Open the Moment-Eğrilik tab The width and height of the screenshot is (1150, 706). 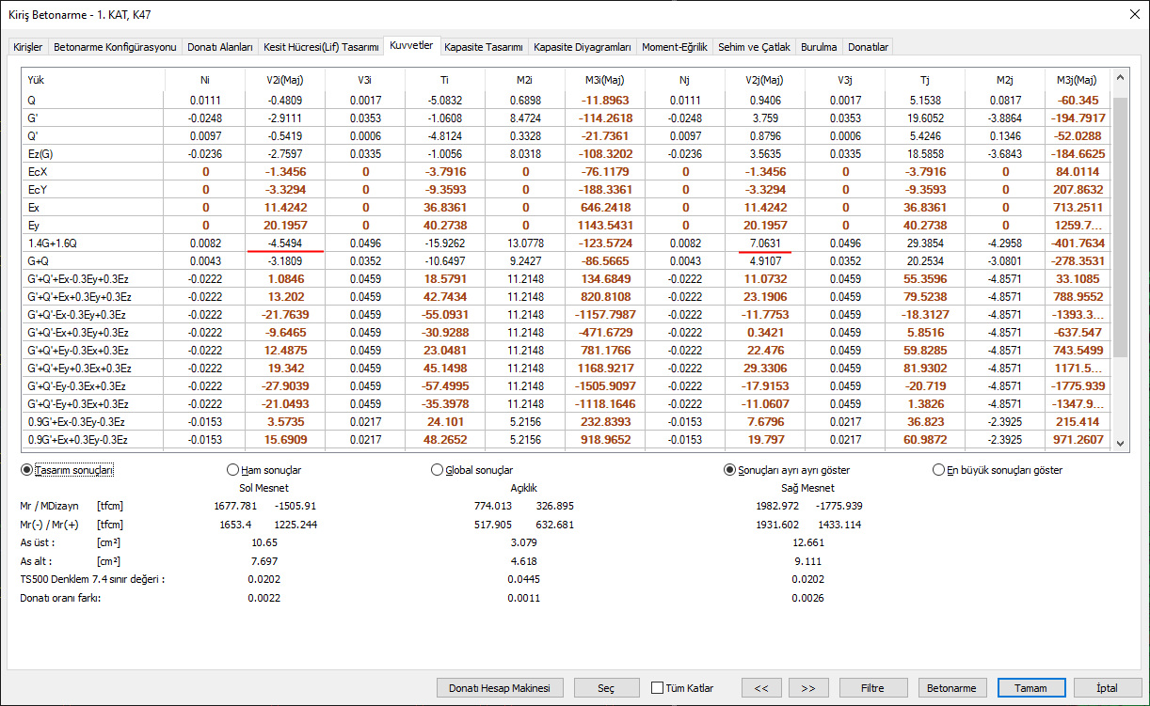pyautogui.click(x=674, y=47)
